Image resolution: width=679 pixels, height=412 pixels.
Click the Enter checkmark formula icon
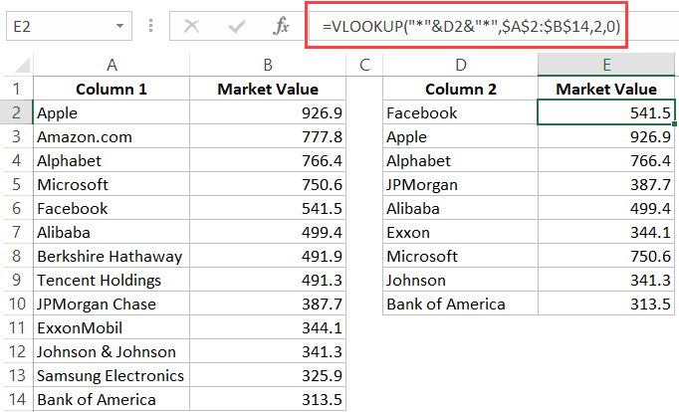[x=237, y=27]
